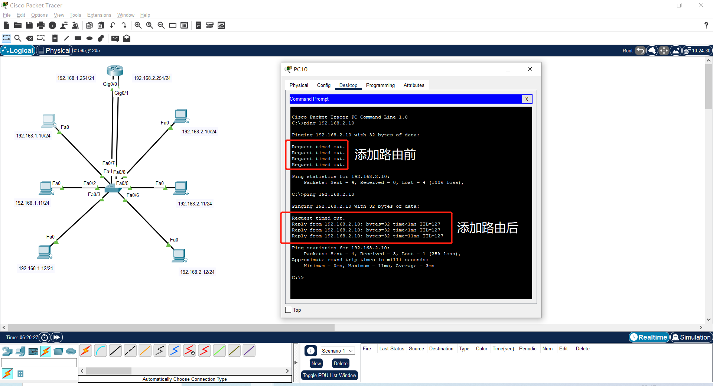
Task: Click the Delete scenario button
Action: (x=341, y=364)
